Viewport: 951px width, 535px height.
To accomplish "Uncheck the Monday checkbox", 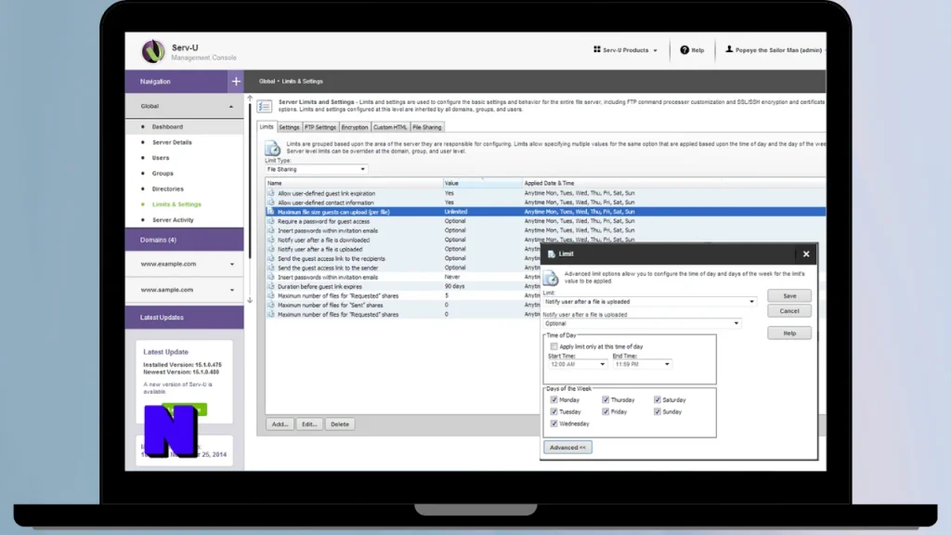I will 554,399.
